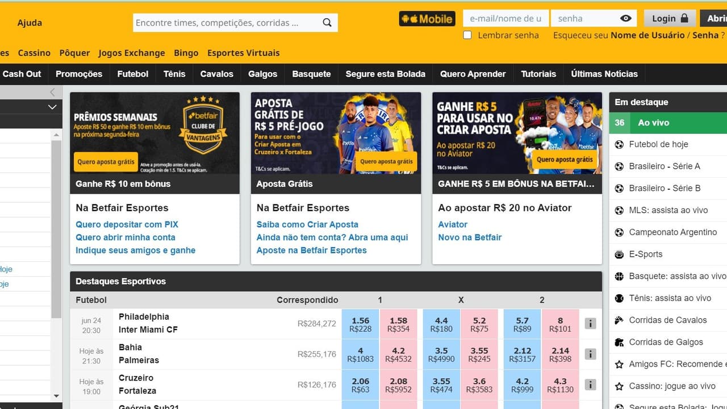Screen dimensions: 727x409
Task: Click the search magnifier icon
Action: pyautogui.click(x=327, y=23)
